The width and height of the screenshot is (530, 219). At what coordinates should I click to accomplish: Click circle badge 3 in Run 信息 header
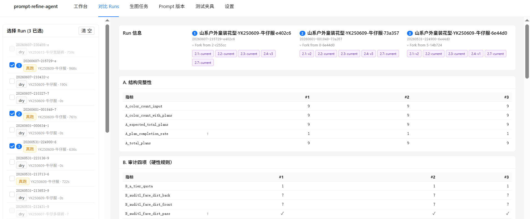[x=410, y=33]
